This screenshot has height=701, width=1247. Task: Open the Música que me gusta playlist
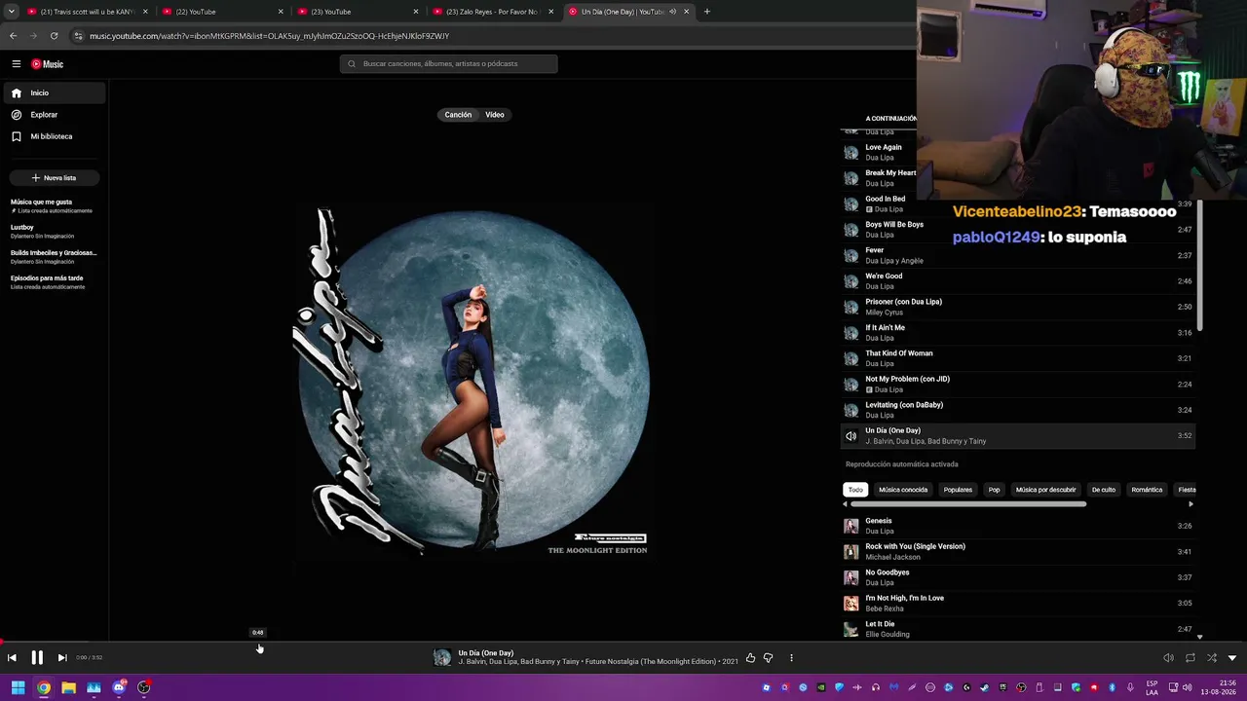tap(55, 205)
